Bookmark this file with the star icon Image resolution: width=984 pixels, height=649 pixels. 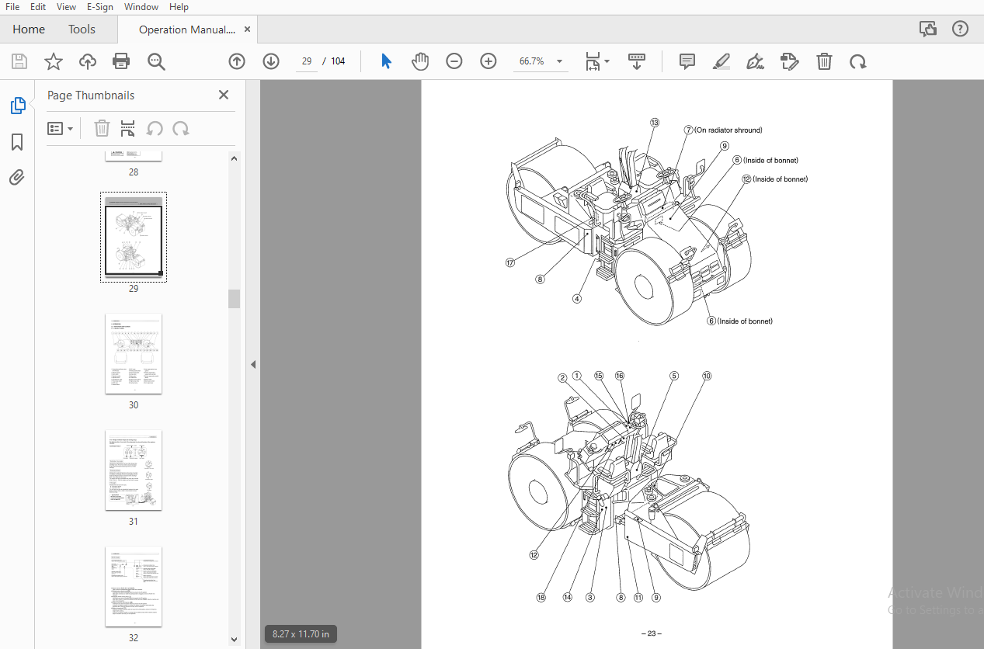click(x=54, y=61)
